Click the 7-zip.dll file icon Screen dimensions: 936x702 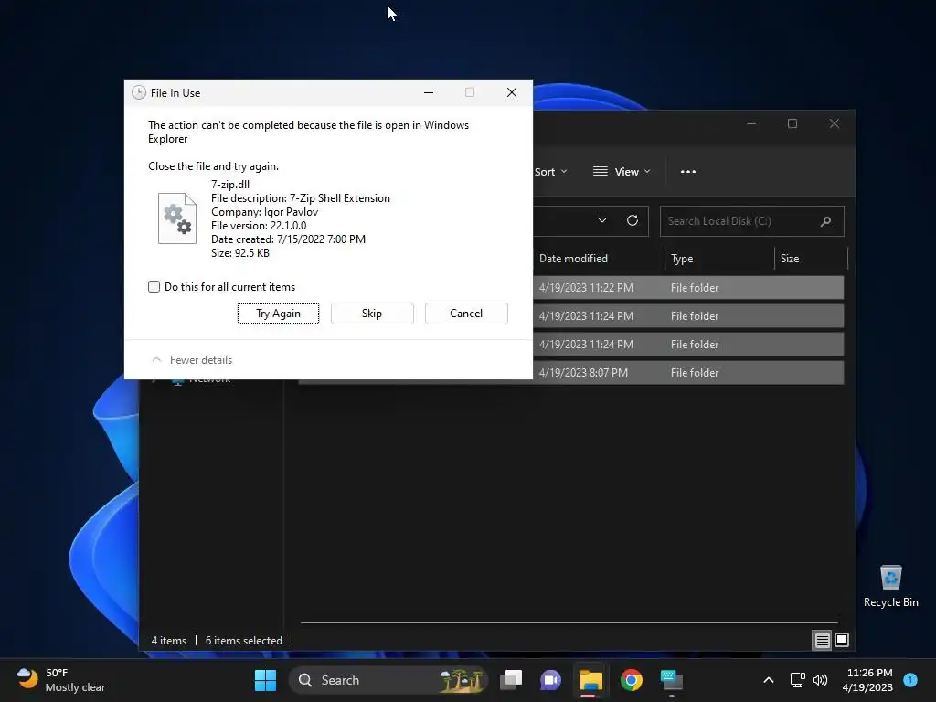point(177,218)
